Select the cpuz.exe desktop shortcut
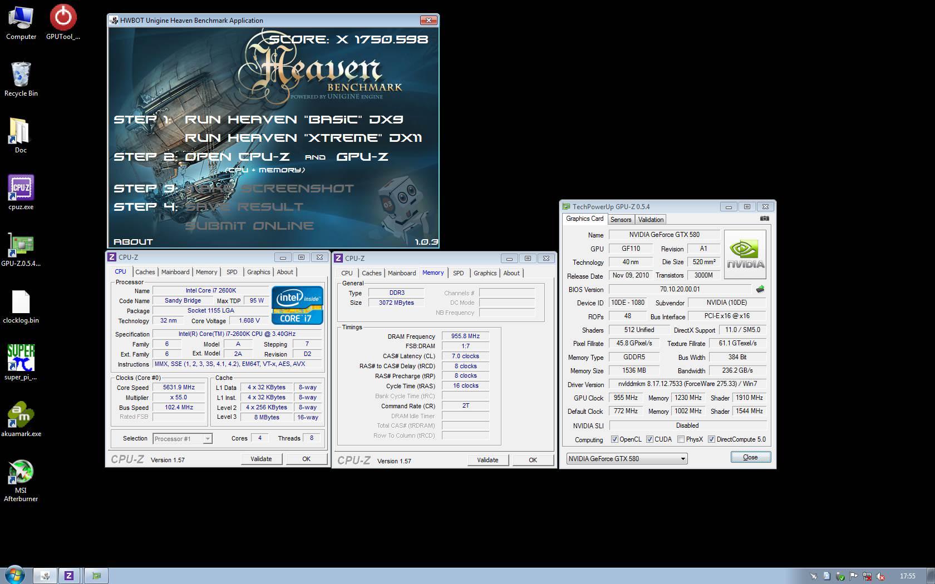Image resolution: width=935 pixels, height=584 pixels. (21, 192)
